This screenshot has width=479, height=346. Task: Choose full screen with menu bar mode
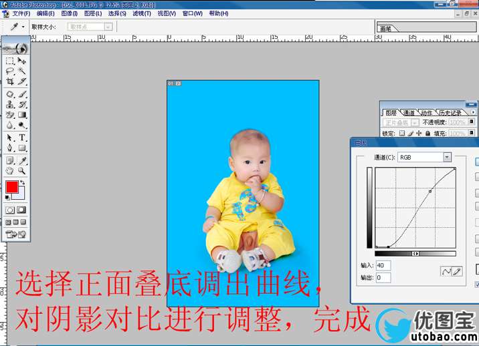point(15,222)
